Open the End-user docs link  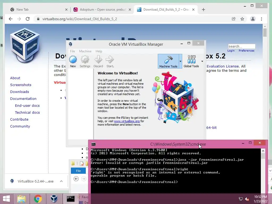click(x=27, y=106)
